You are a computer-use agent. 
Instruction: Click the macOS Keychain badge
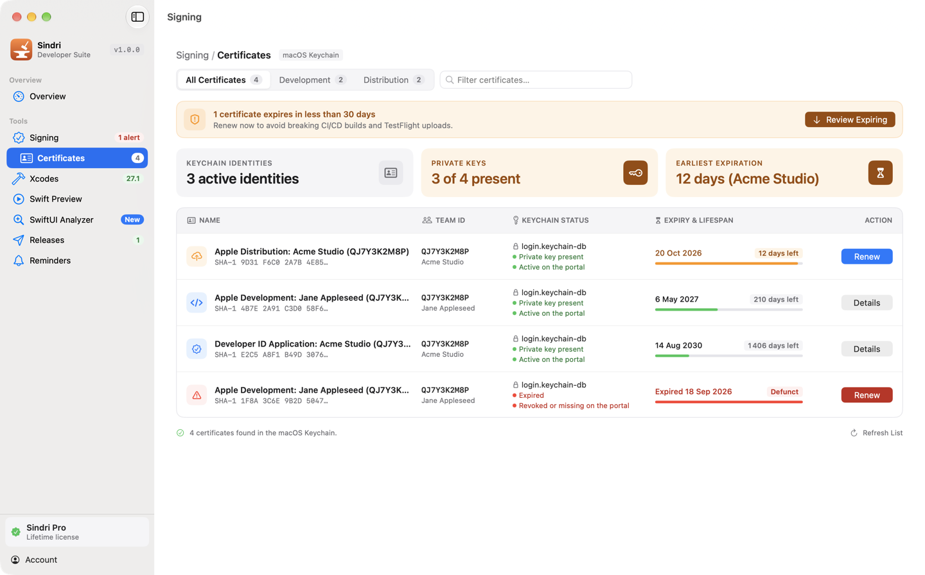tap(311, 55)
